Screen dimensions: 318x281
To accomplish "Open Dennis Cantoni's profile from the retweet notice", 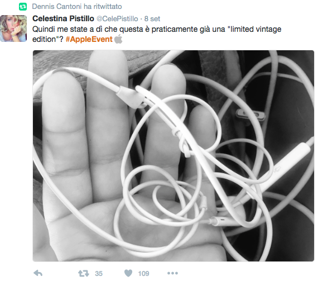I will tap(57, 7).
